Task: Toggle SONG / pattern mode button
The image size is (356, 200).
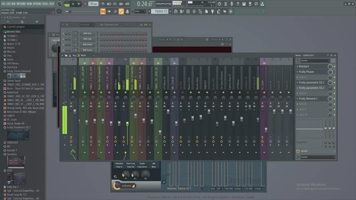Action: click(x=67, y=4)
